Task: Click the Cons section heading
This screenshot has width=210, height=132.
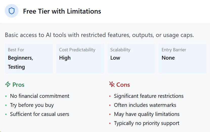Action: [x=123, y=85]
